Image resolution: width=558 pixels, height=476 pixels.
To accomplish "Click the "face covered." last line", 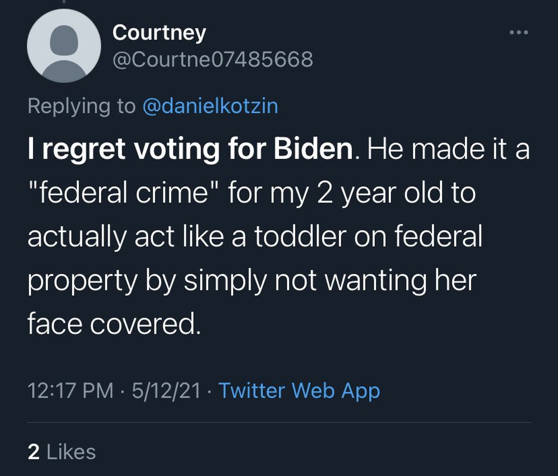I will click(x=114, y=324).
